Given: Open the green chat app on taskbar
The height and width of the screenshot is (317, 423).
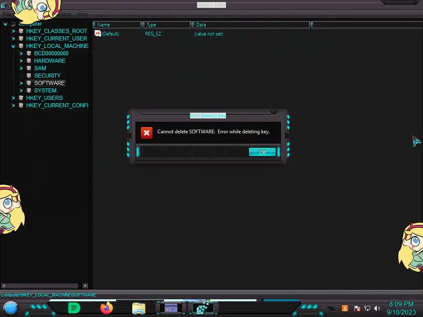Looking at the screenshot, I should pyautogui.click(x=74, y=308).
